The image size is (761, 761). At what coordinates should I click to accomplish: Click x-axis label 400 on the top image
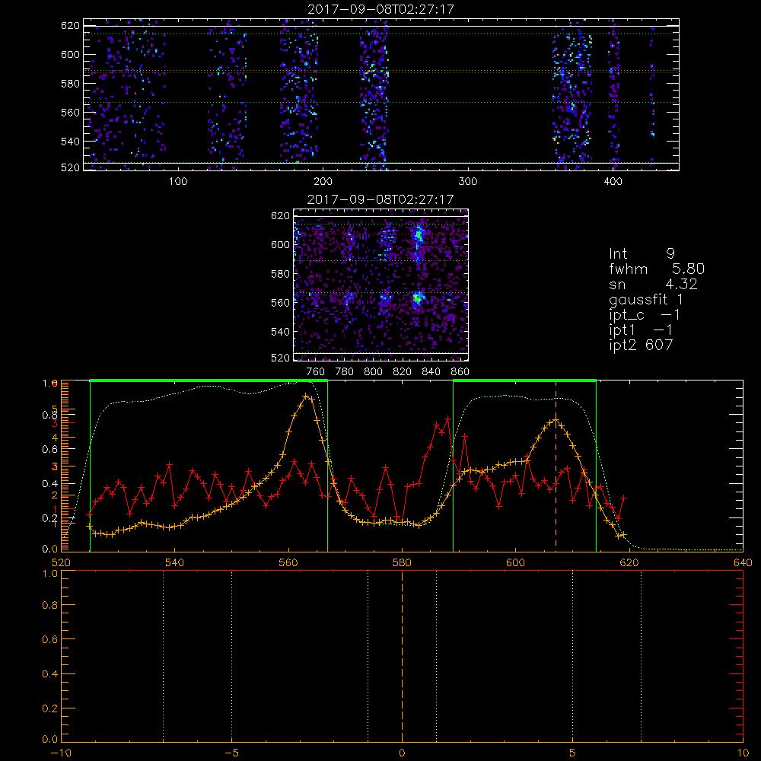pos(613,182)
